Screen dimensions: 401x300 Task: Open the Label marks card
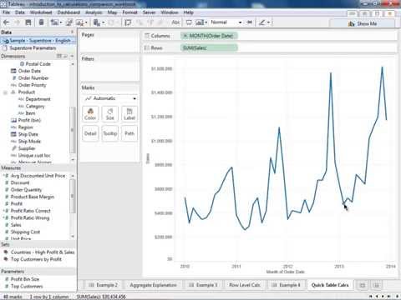129,114
